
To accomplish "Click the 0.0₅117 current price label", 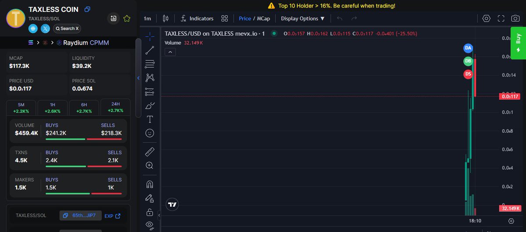I will [509, 96].
